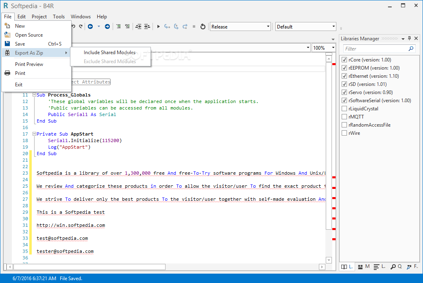The width and height of the screenshot is (423, 283).
Task: Click the Undo toolbar icon
Action: [x=73, y=26]
